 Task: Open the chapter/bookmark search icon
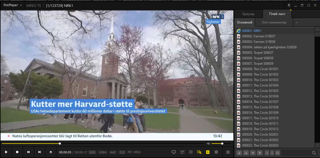pyautogui.click(x=199, y=152)
